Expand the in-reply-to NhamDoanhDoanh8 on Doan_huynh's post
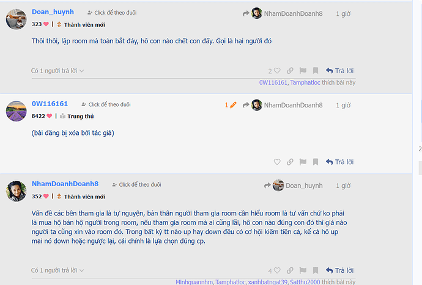The width and height of the screenshot is (422, 285). pyautogui.click(x=283, y=13)
